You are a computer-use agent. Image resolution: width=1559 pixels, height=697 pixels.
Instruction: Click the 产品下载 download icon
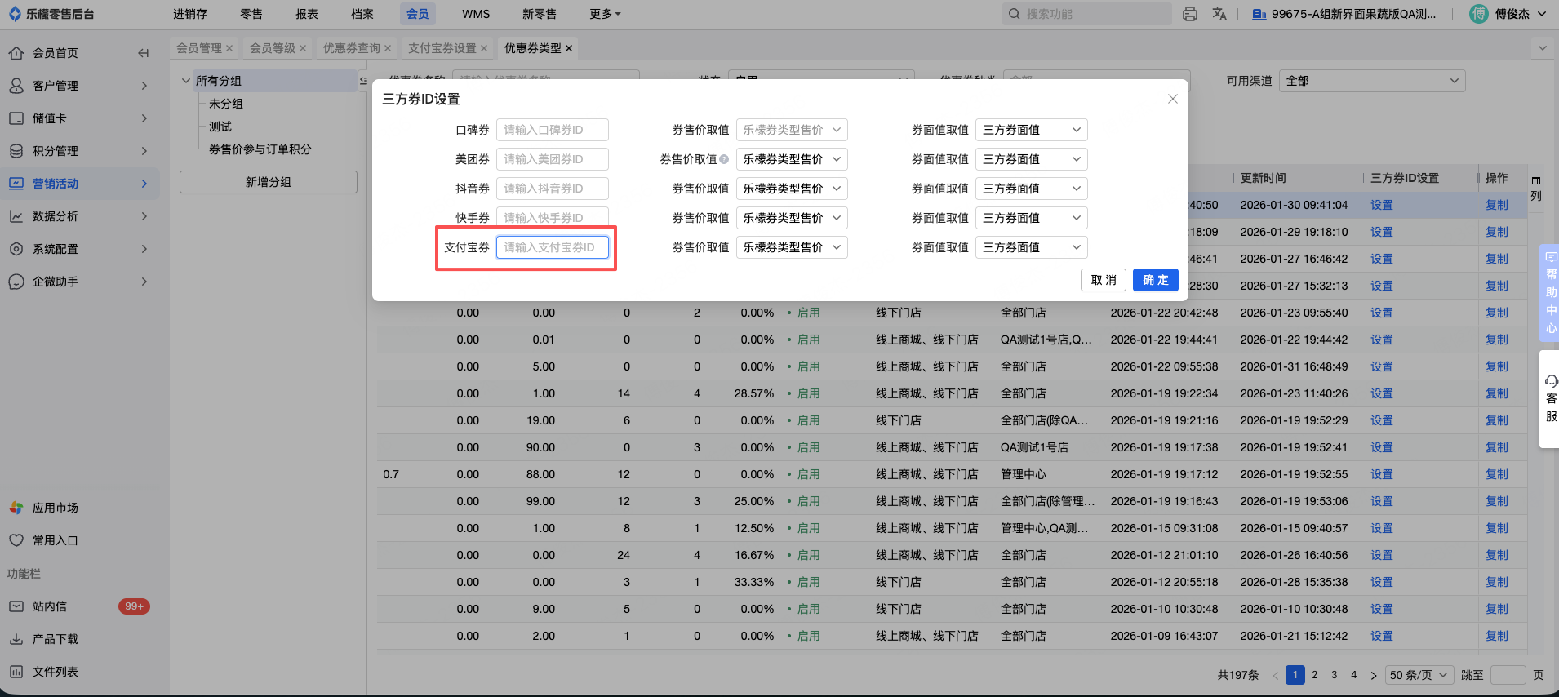pyautogui.click(x=16, y=639)
